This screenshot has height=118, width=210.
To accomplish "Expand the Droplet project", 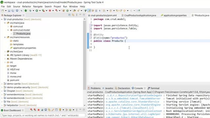I will click(2, 91).
